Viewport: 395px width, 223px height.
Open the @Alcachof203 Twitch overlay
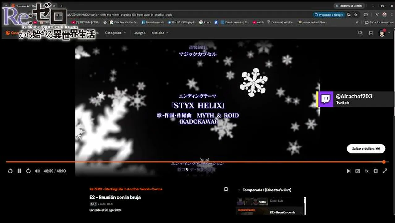[355, 99]
